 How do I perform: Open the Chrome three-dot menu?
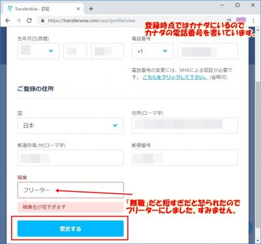(253, 20)
